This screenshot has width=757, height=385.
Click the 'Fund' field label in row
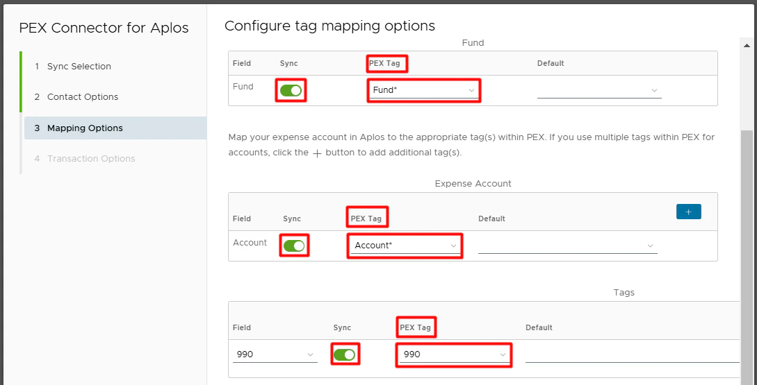pos(243,87)
